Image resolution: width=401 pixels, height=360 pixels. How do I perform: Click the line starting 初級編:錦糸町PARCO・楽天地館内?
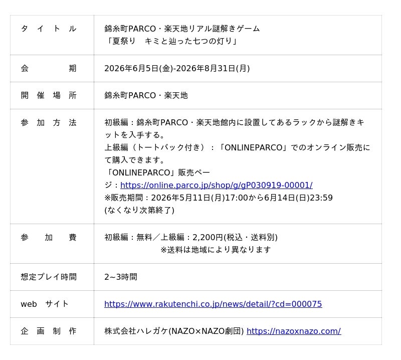tap(234, 122)
